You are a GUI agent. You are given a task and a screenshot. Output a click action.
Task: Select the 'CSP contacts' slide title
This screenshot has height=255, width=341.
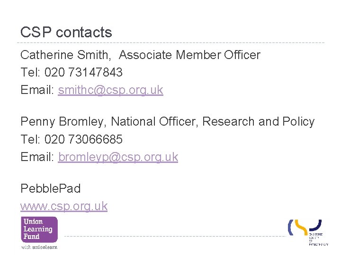click(66, 33)
